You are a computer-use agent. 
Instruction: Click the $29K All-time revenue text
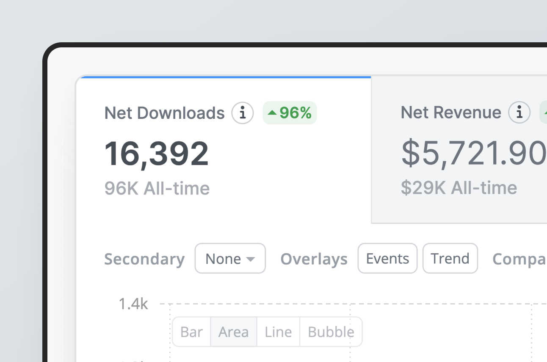(x=459, y=188)
